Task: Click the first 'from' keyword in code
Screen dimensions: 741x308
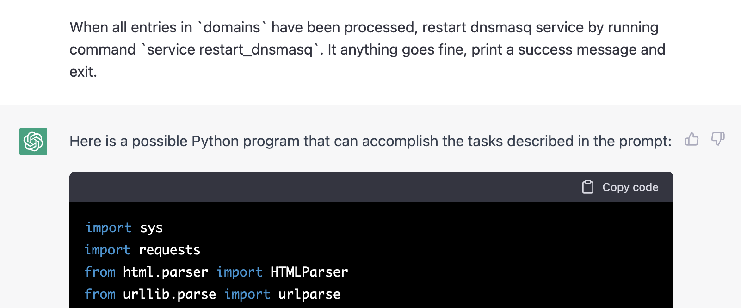Action: point(100,272)
